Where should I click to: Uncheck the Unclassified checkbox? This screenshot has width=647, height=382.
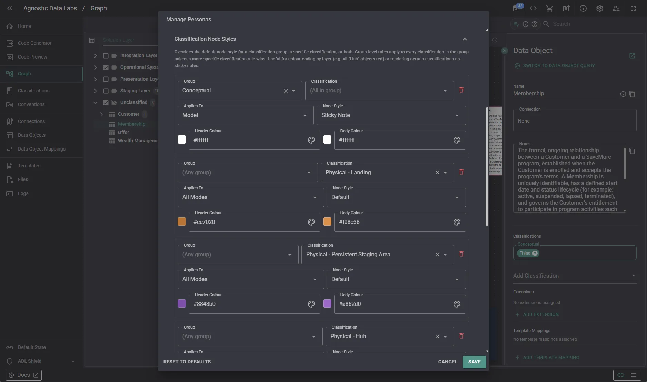(x=106, y=103)
